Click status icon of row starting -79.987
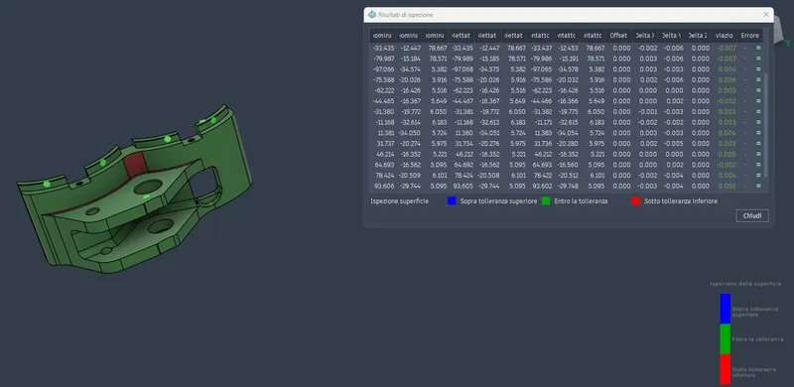794x387 pixels. (758, 59)
